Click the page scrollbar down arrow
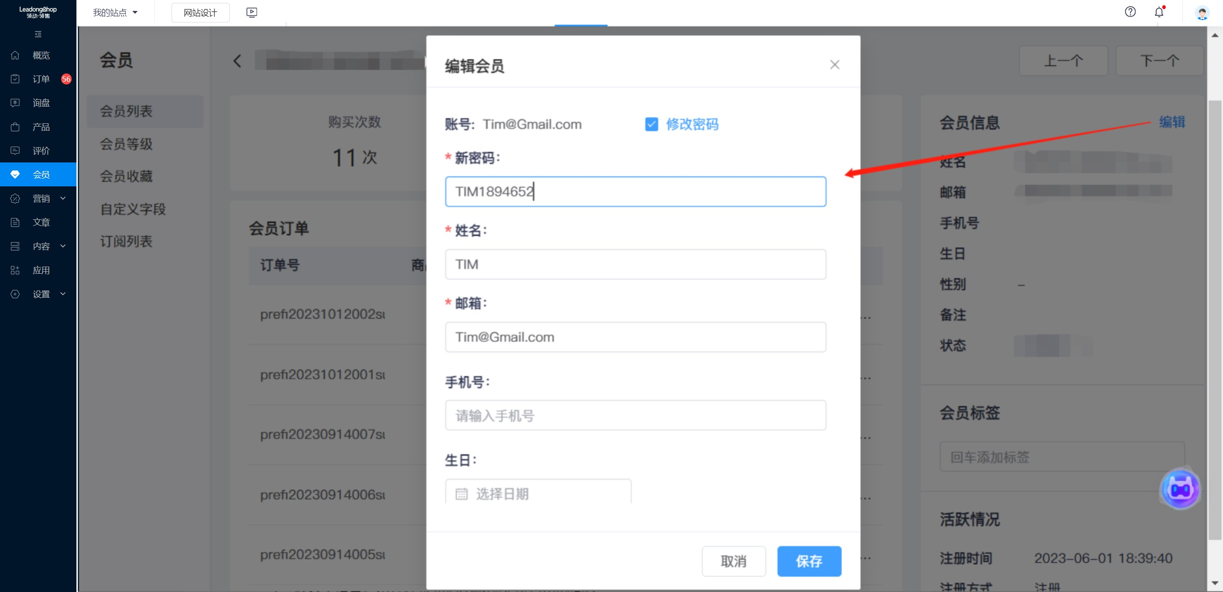The height and width of the screenshot is (592, 1223). pyautogui.click(x=1215, y=583)
